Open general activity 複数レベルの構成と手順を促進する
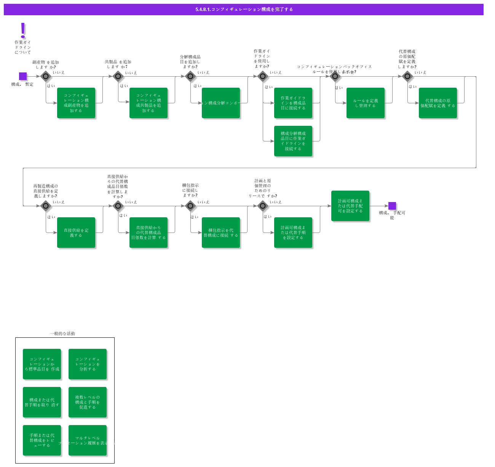The height and width of the screenshot is (467, 495). pos(88,402)
